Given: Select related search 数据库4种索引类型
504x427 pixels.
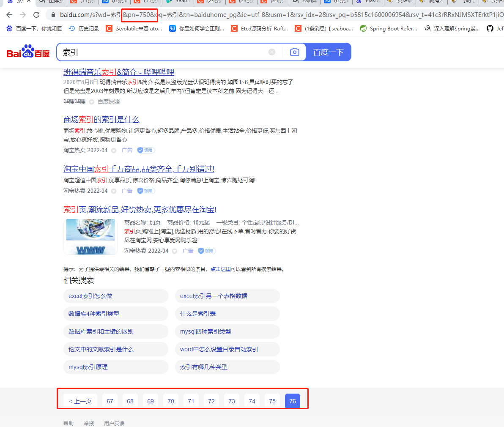Looking at the screenshot, I should coord(116,314).
